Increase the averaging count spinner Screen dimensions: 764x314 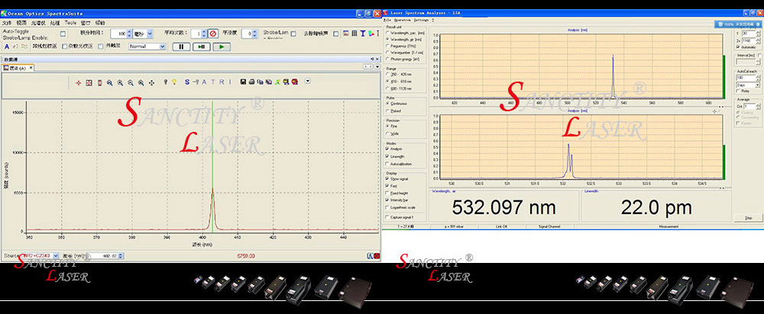[x=204, y=31]
